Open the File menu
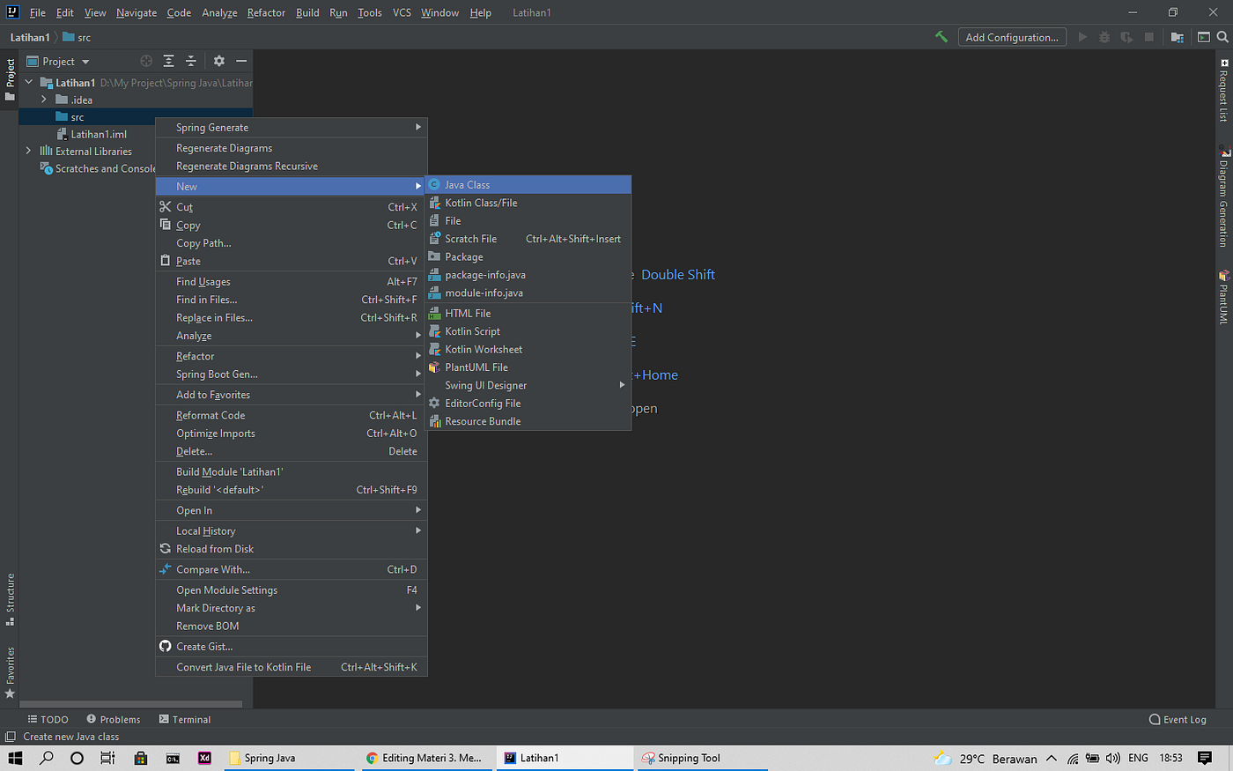Viewport: 1233px width, 771px height. coord(38,12)
